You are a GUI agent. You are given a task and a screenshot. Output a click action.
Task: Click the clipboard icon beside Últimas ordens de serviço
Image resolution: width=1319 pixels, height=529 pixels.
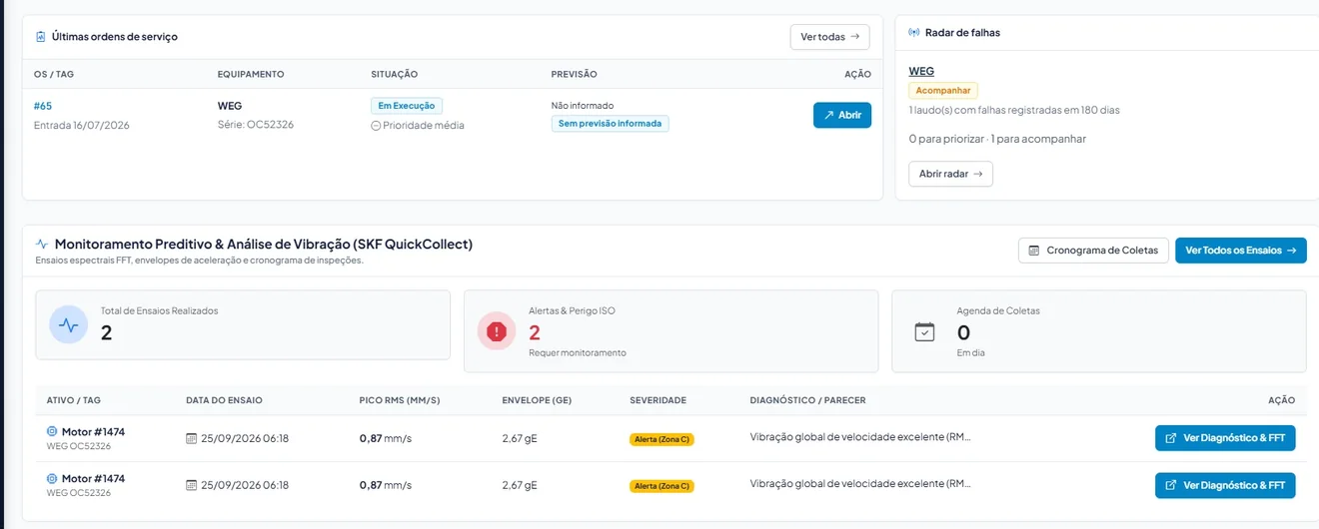point(40,37)
